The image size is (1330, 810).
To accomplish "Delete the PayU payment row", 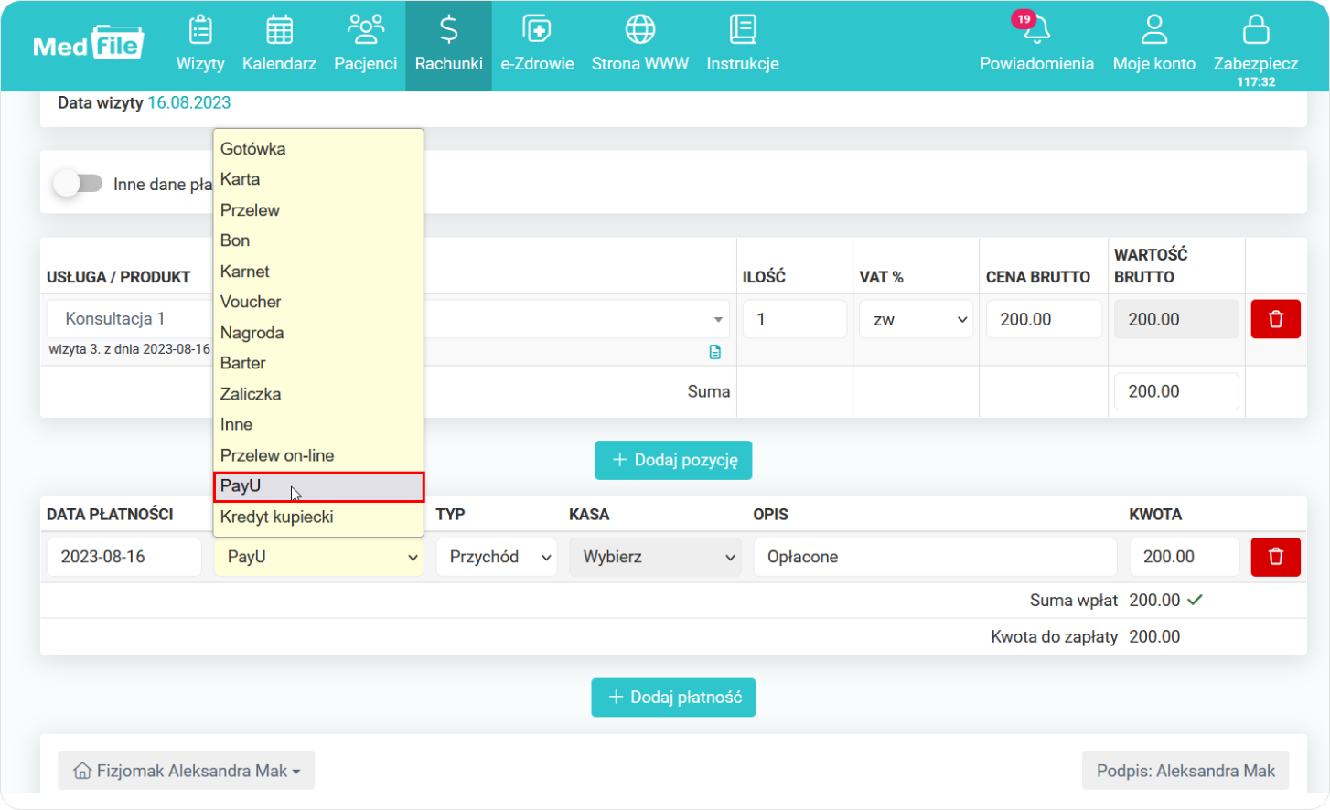I will coord(1275,557).
